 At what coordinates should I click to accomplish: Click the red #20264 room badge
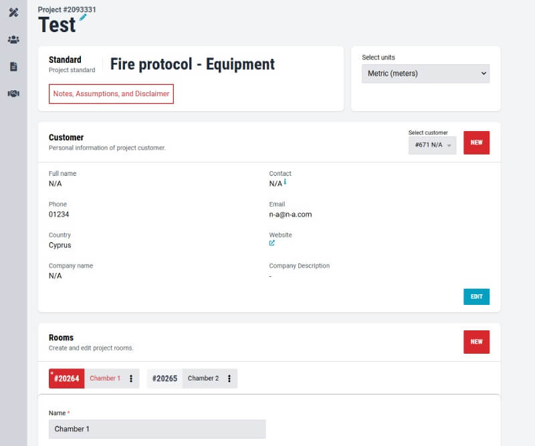[x=66, y=378]
